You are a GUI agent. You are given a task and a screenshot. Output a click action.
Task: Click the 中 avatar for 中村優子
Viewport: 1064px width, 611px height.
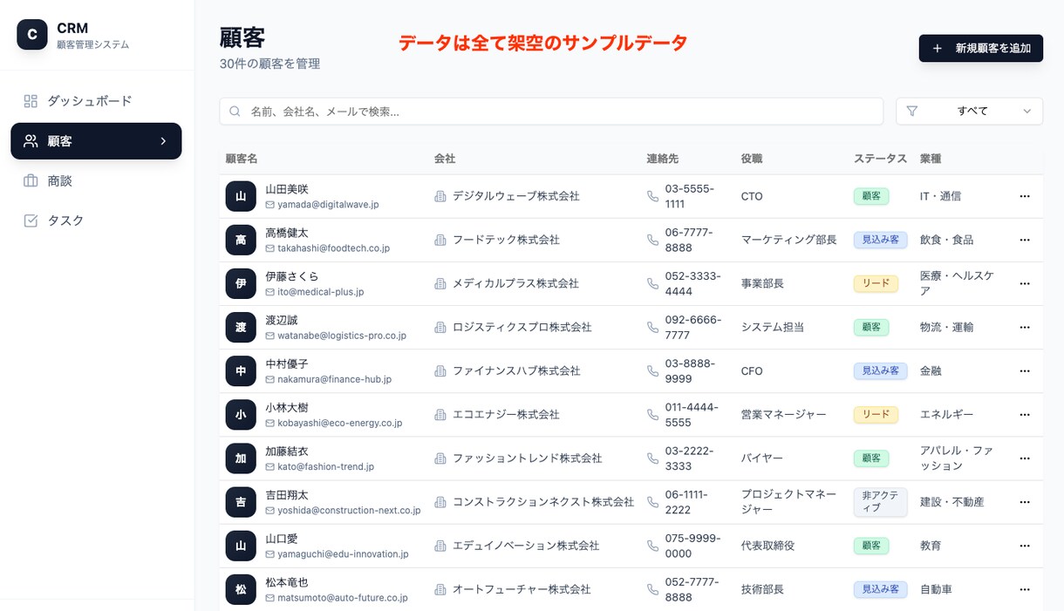click(241, 371)
